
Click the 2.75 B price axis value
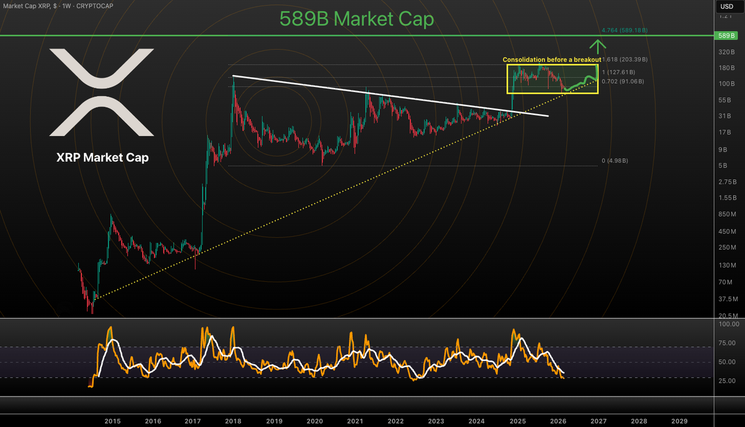(x=727, y=181)
